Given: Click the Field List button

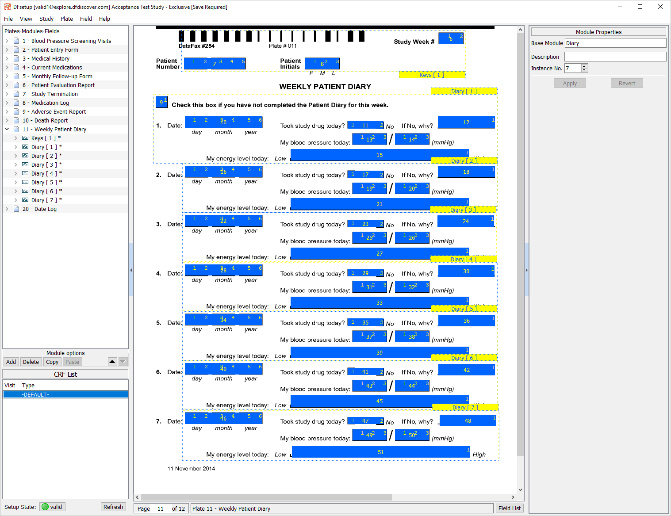Looking at the screenshot, I should tap(509, 508).
